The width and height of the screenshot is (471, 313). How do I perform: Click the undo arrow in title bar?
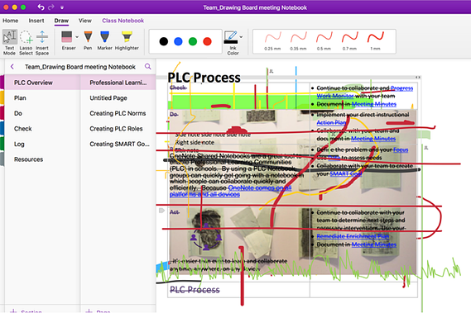click(x=41, y=7)
